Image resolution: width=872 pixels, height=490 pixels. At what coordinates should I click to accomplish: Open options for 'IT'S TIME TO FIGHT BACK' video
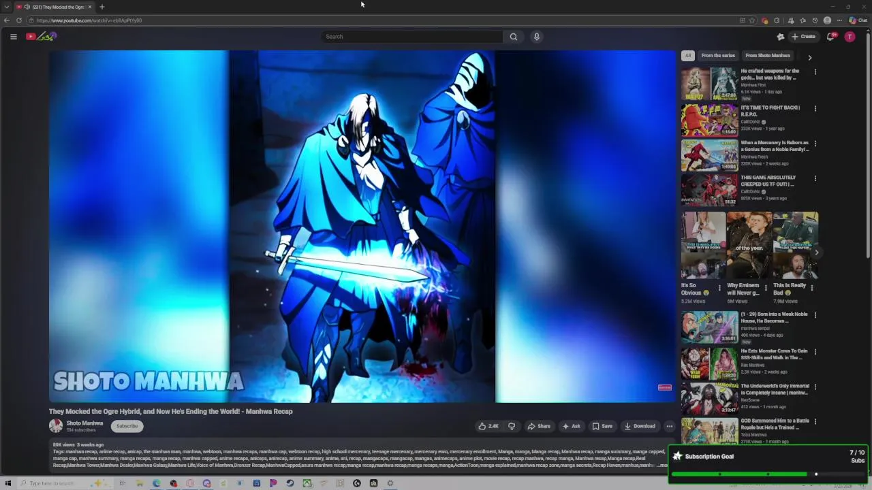(815, 109)
